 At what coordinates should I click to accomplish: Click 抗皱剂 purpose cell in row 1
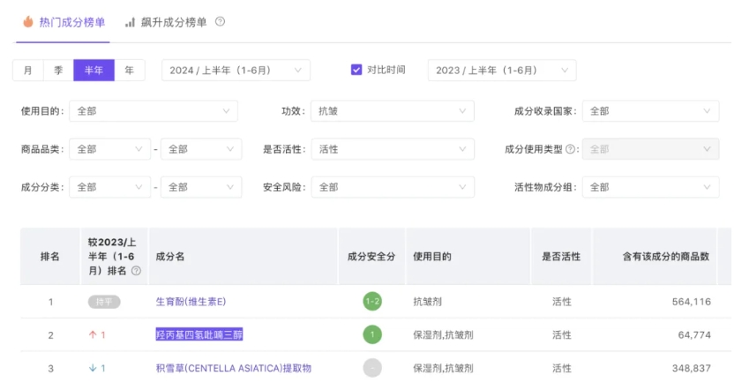pos(427,302)
